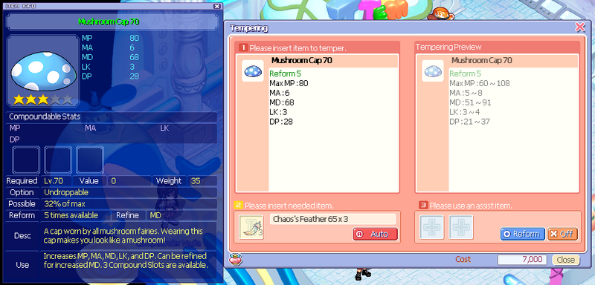Click 'Tempering Preview' heading

[x=448, y=47]
